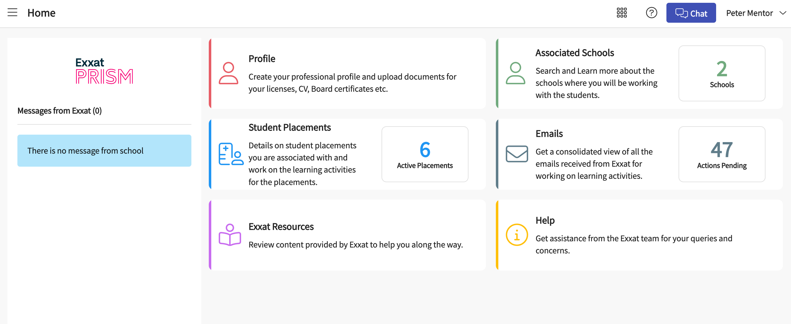
Task: Open the Profile card heading
Action: point(262,59)
